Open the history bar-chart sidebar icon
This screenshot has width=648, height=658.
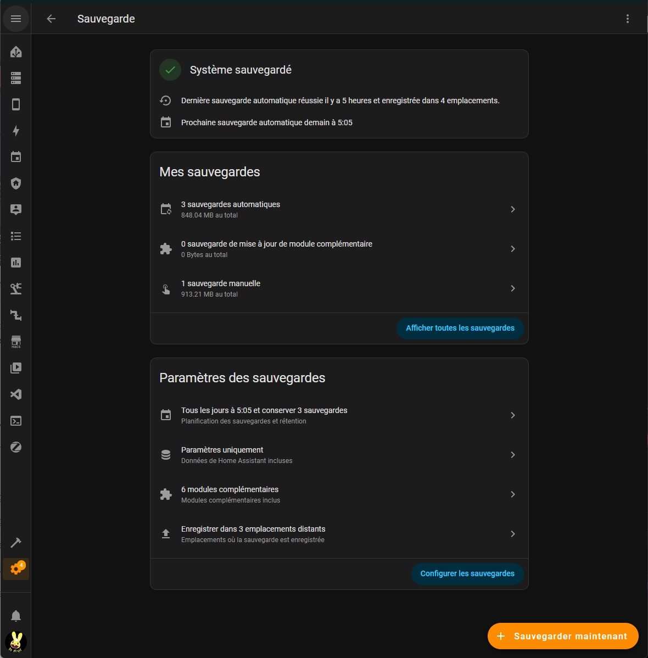(15, 263)
